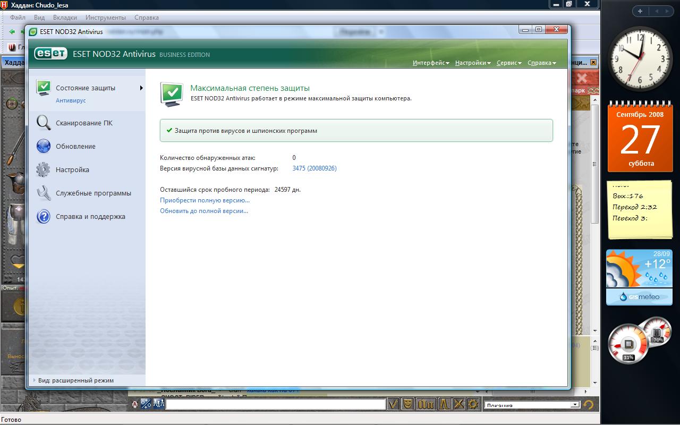Image resolution: width=680 pixels, height=425 pixels.
Task: Click the red letter A chat icon
Action: click(135, 404)
